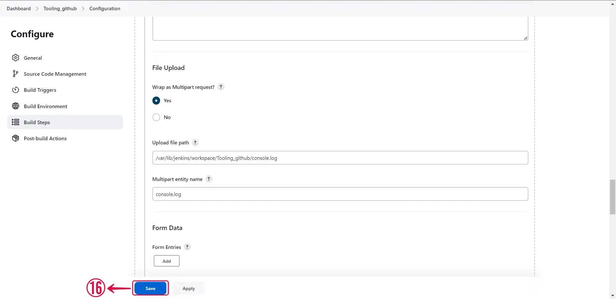Viewport: 616px width, 299px height.
Task: Add a form entry
Action: click(167, 261)
